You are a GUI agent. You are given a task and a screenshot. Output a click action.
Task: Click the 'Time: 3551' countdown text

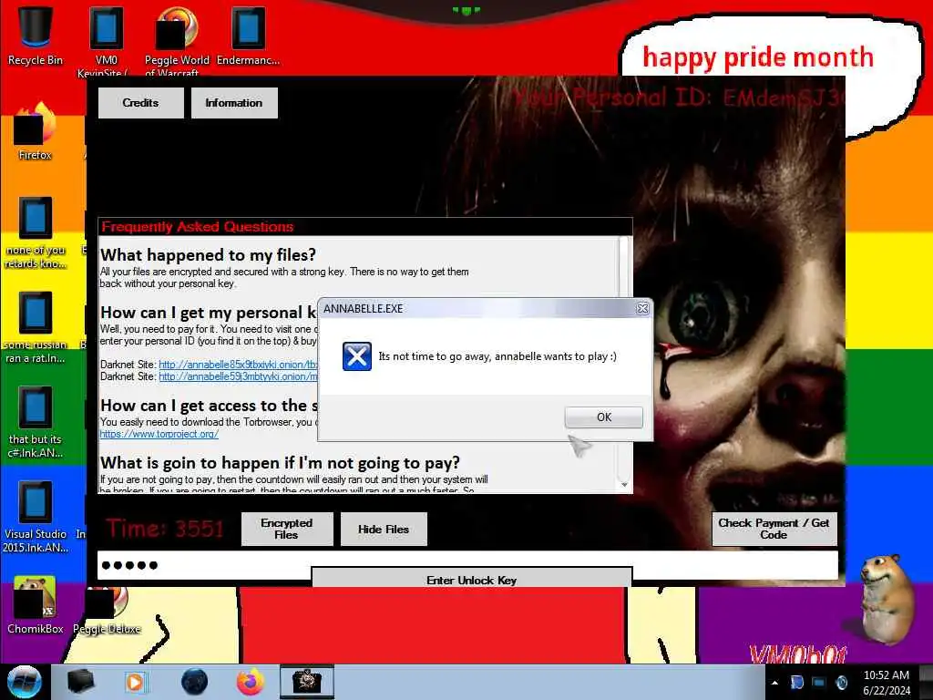coord(165,529)
